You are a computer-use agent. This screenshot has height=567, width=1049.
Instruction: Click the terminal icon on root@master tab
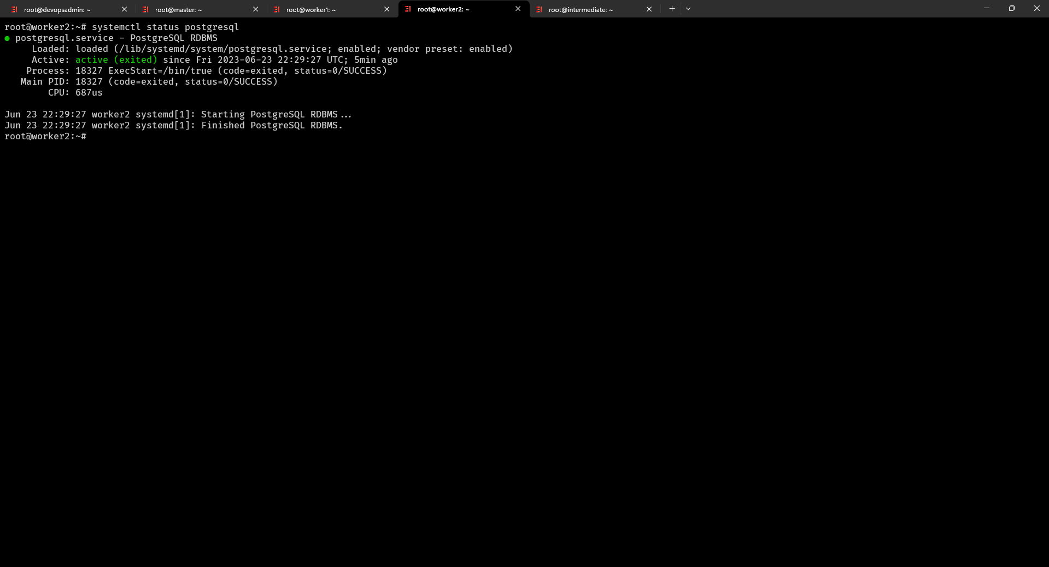pos(146,9)
